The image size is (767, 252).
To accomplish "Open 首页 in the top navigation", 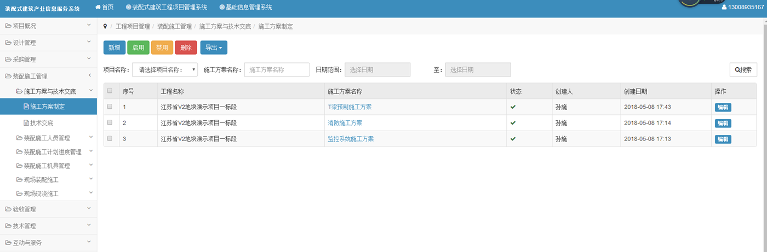I will click(x=105, y=8).
